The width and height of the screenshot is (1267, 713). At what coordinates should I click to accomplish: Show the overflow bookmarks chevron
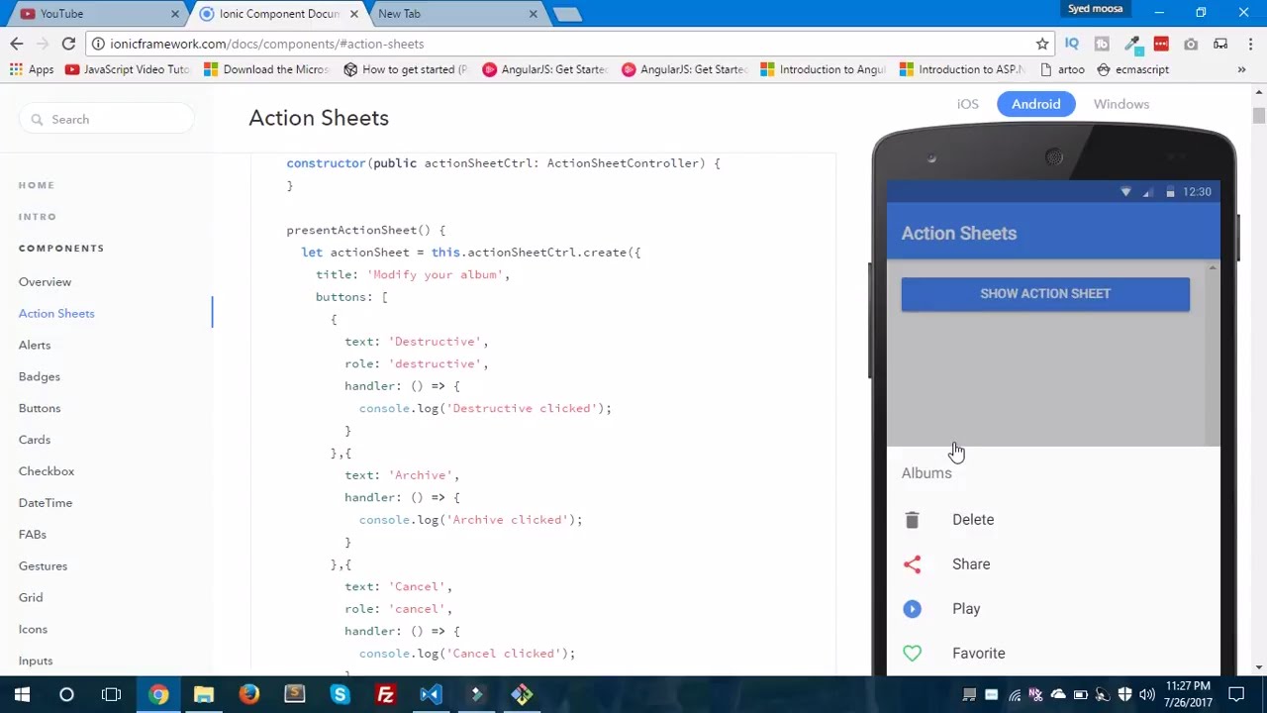[1241, 69]
